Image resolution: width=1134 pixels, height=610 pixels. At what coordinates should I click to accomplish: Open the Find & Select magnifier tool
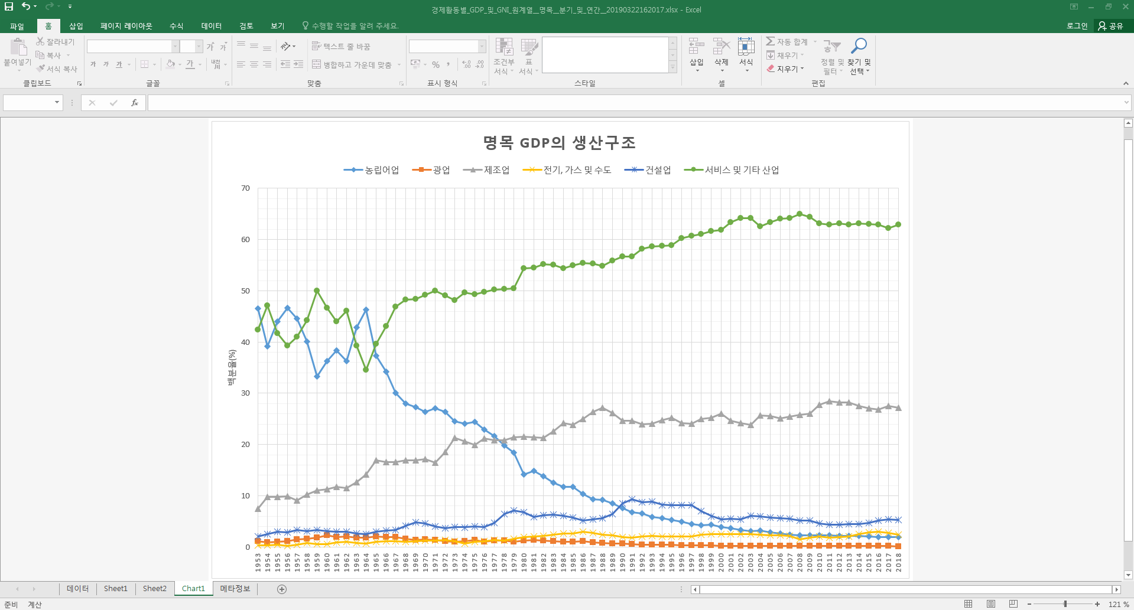[859, 47]
